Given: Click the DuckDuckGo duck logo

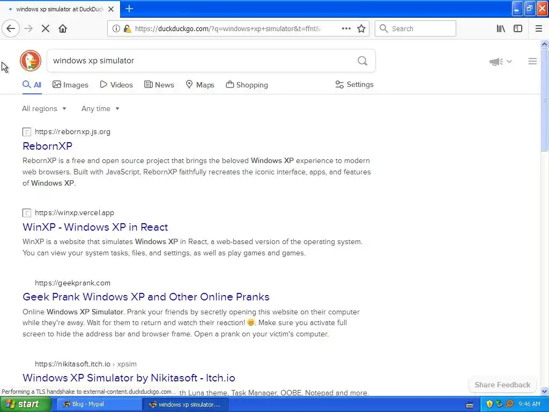Looking at the screenshot, I should 31,61.
